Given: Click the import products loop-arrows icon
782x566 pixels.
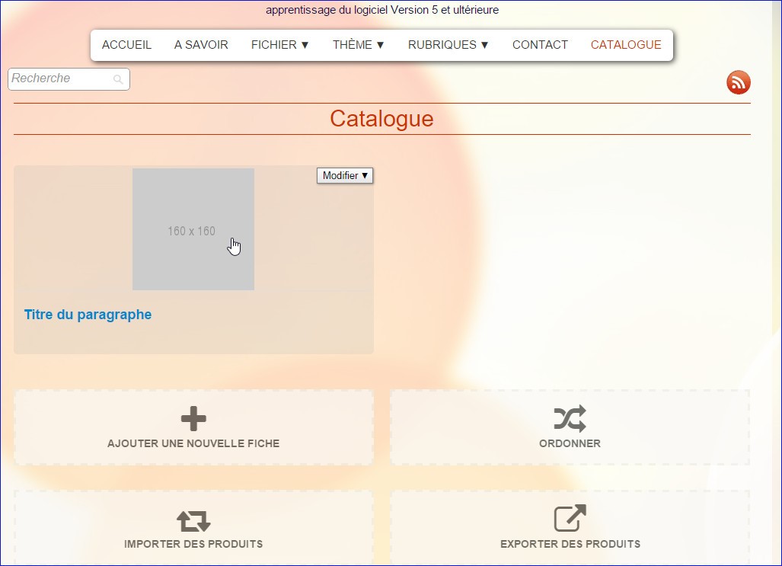Looking at the screenshot, I should tap(193, 520).
